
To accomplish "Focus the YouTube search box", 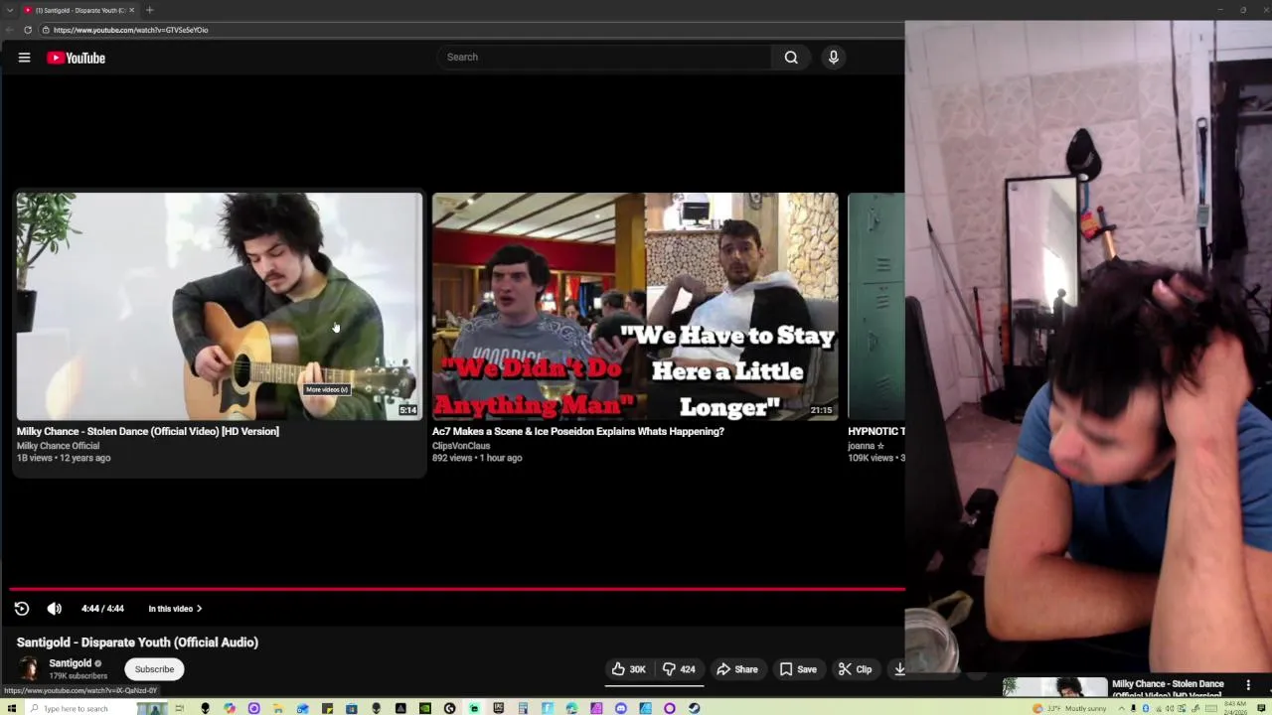I will pos(604,57).
